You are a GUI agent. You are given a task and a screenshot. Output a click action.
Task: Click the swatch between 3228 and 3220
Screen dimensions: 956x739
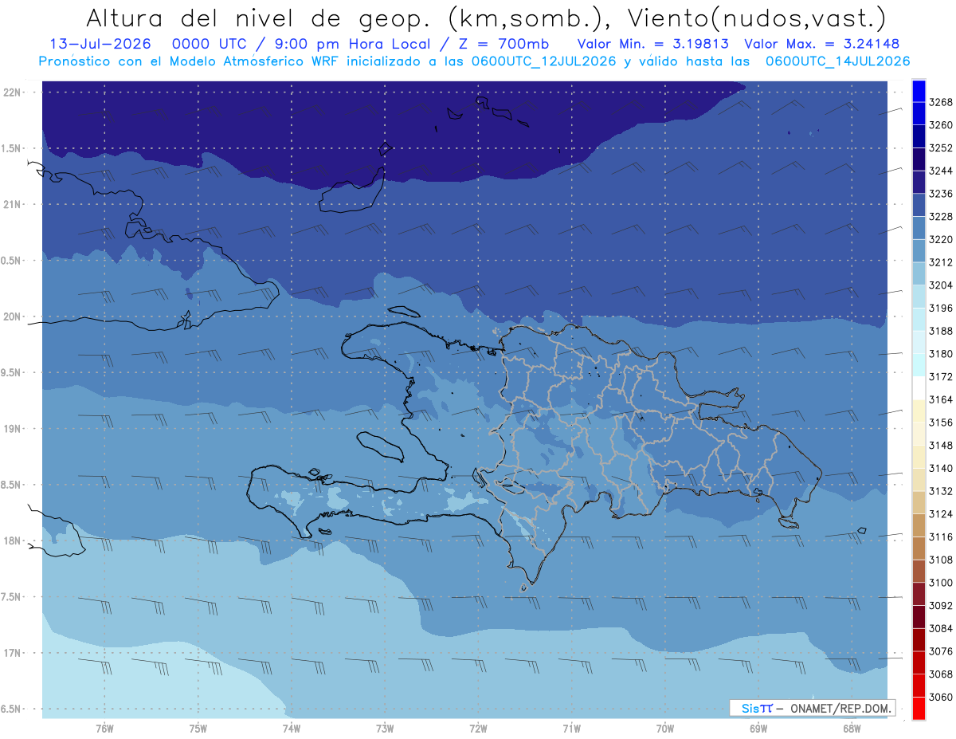pos(919,228)
